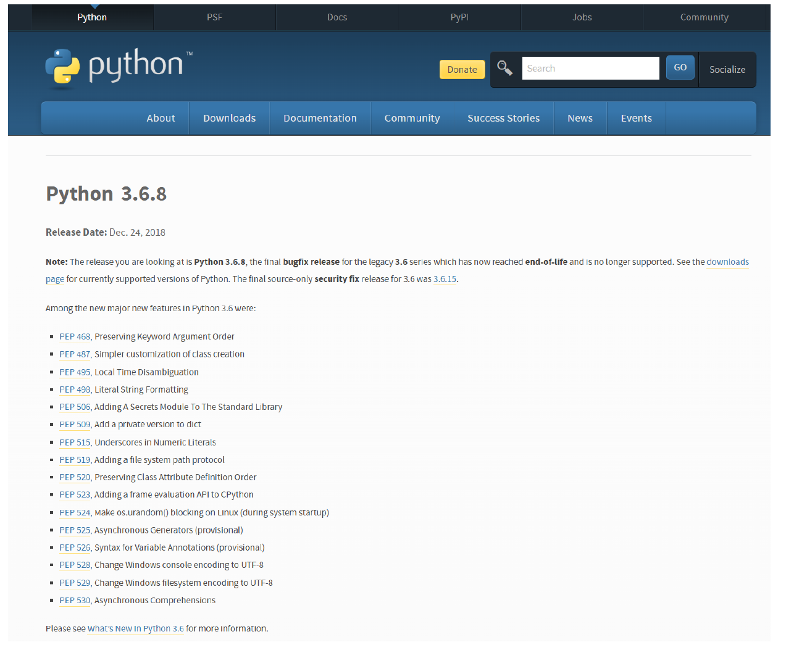Viewport: 786px width, 658px height.
Task: Open the Socialize menu
Action: tap(727, 70)
